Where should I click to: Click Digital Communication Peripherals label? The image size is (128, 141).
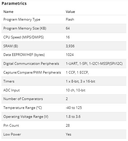coord(31,64)
